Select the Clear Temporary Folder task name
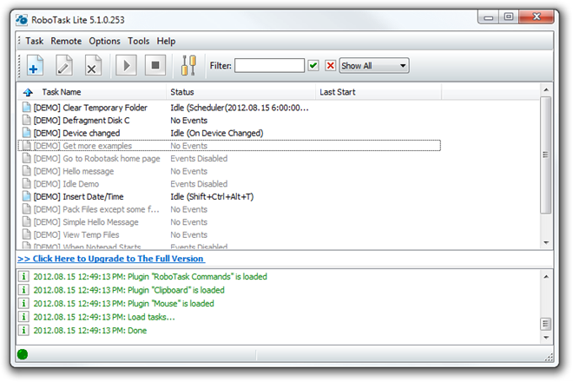This screenshot has height=382, width=573. point(90,108)
